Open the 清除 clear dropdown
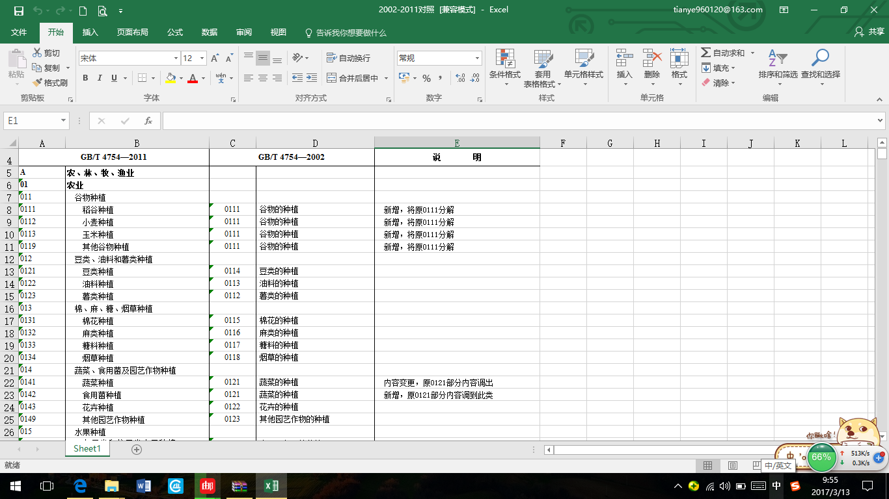Screen dimensions: 889x499 (718, 83)
